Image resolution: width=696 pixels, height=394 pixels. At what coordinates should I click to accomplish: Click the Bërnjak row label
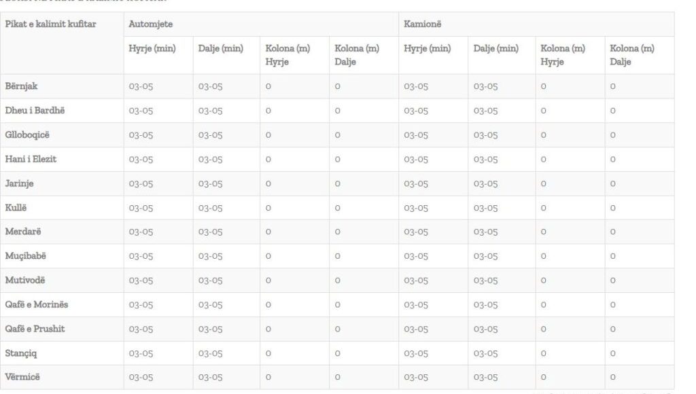click(21, 86)
